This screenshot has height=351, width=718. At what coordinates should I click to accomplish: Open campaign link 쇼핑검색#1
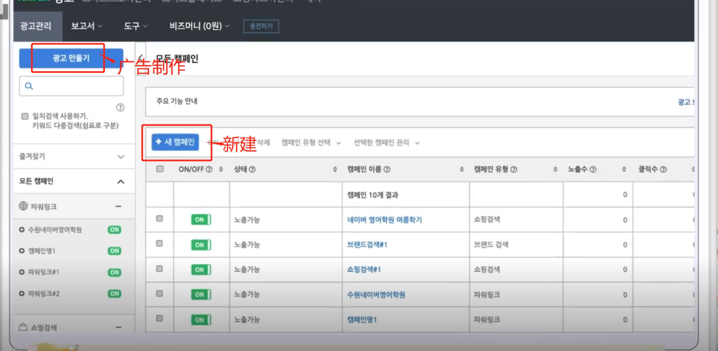tap(364, 270)
